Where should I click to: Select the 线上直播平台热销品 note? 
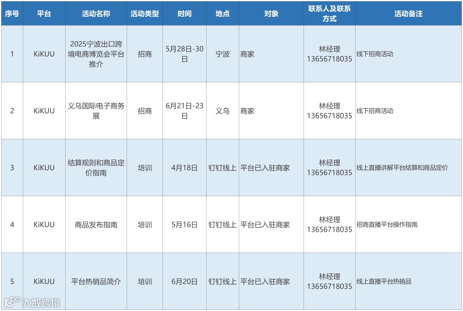click(409, 281)
